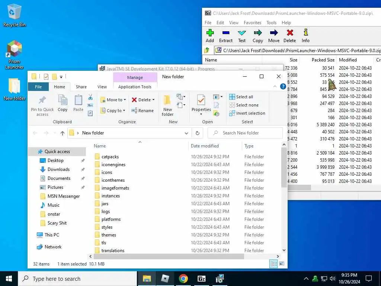Viewport: 381px width, 286px height.
Task: Open 7-Zip from the taskbar
Action: (x=201, y=279)
